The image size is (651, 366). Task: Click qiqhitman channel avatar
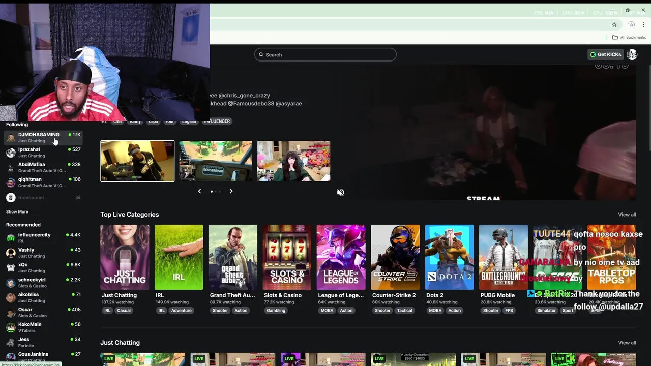pyautogui.click(x=11, y=182)
